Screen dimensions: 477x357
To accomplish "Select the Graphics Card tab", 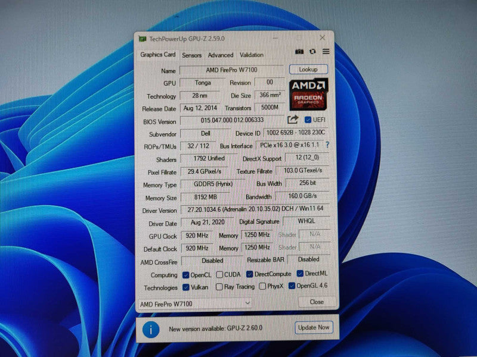I will click(158, 55).
